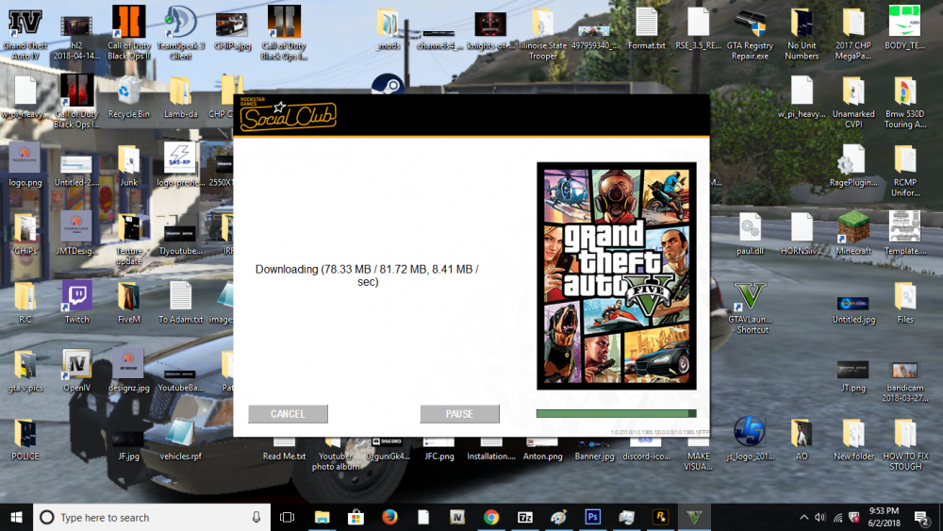The image size is (943, 531).
Task: Show hidden system tray icons
Action: [x=803, y=517]
